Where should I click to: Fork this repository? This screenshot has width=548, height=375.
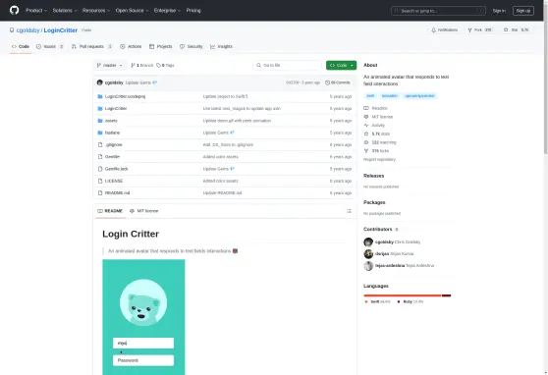point(479,30)
